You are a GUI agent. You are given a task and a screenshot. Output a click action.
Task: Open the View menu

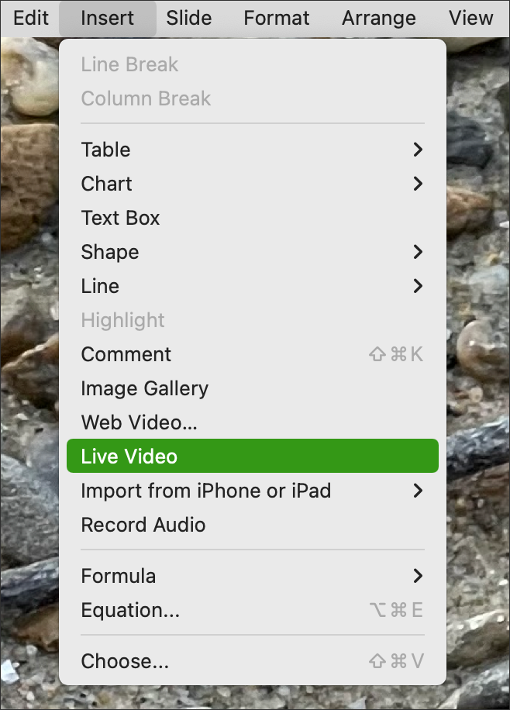tap(471, 18)
